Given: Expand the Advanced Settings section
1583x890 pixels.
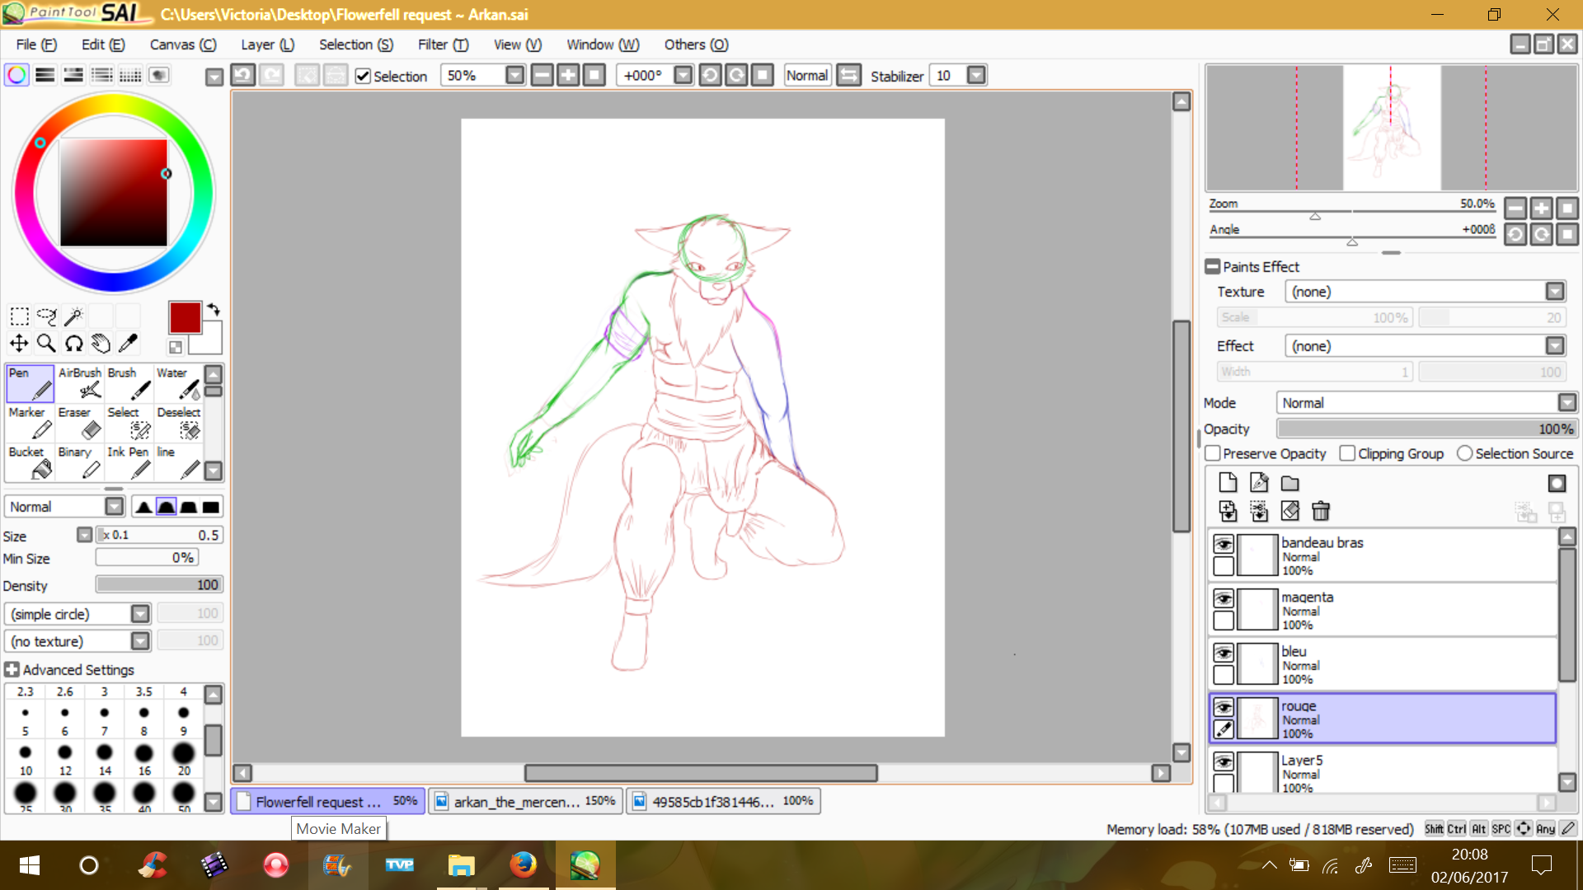Looking at the screenshot, I should (12, 669).
